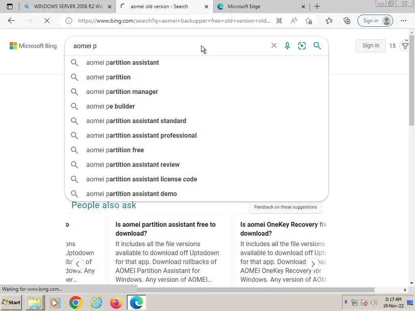This screenshot has width=415, height=311.
Task: Show next People also ask card
Action: tap(313, 264)
